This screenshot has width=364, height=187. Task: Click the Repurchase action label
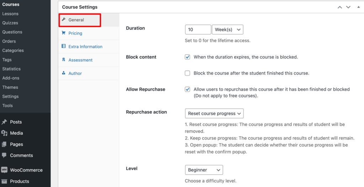[146, 112]
